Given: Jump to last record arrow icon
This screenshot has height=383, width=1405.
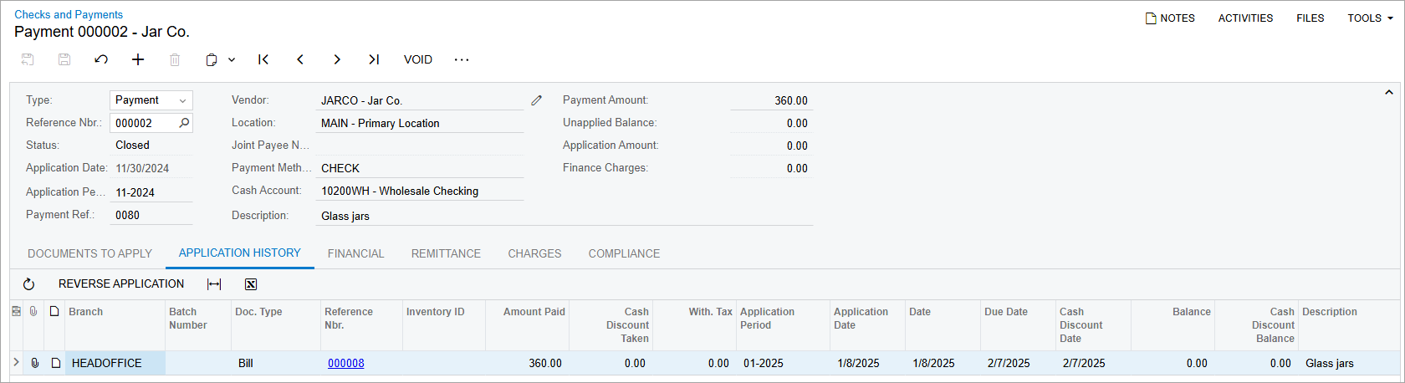Looking at the screenshot, I should [x=374, y=59].
